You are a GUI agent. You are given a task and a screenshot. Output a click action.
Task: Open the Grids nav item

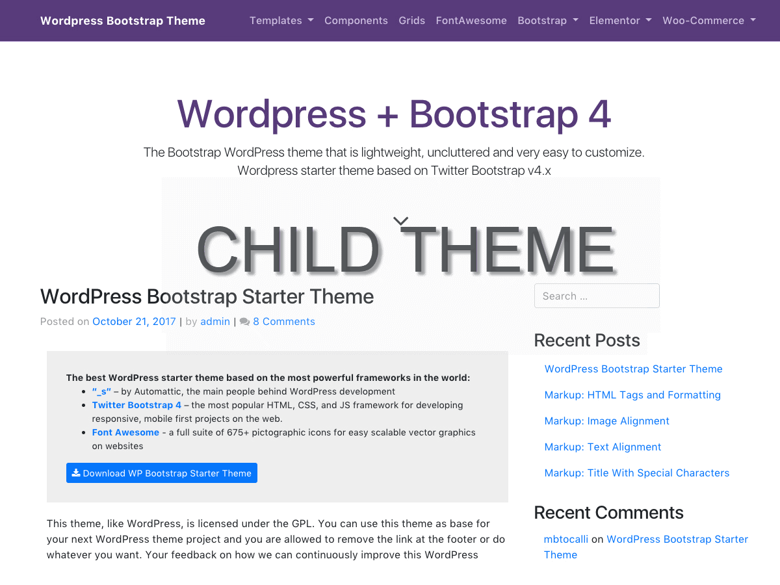412,20
